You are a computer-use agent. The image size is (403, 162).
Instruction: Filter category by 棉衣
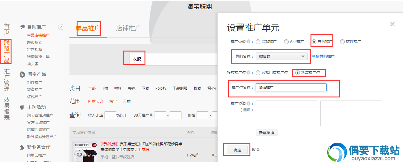pos(197,88)
